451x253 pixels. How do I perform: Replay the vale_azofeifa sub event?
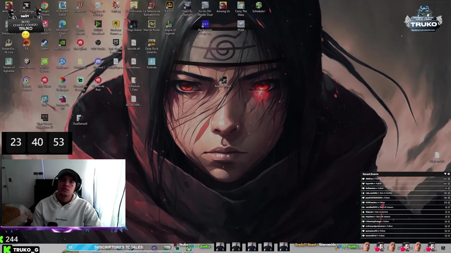coord(449,193)
